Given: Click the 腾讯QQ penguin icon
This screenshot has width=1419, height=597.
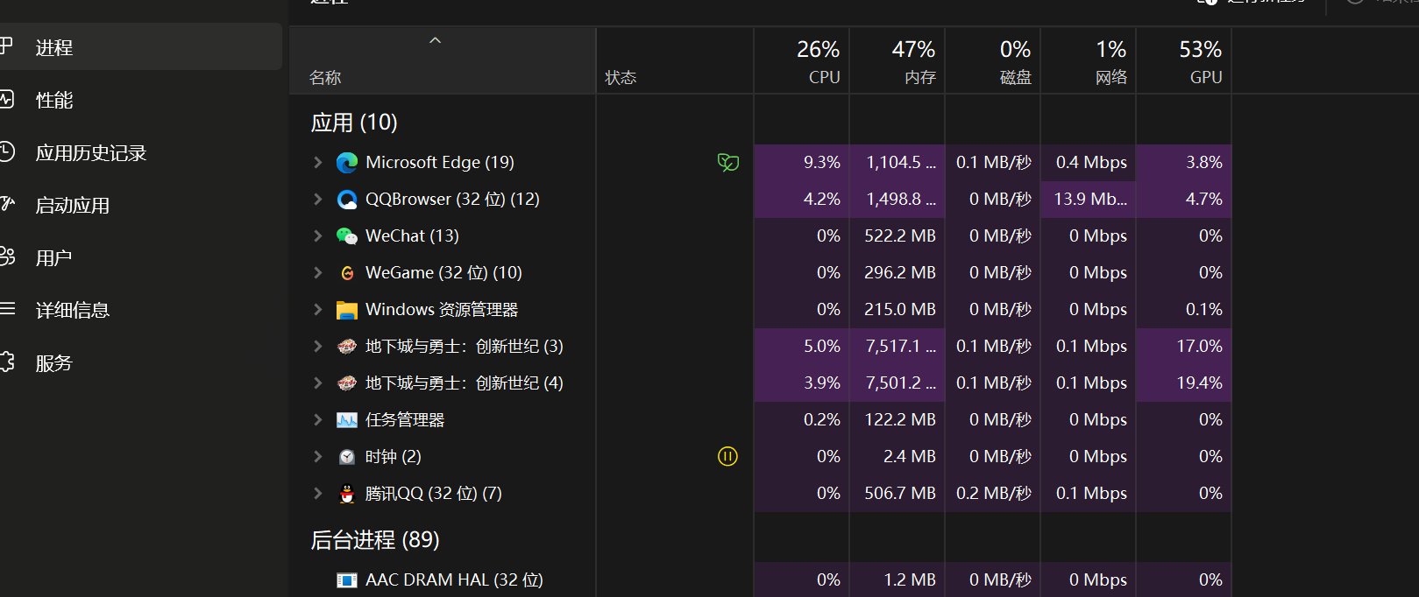Looking at the screenshot, I should [347, 493].
